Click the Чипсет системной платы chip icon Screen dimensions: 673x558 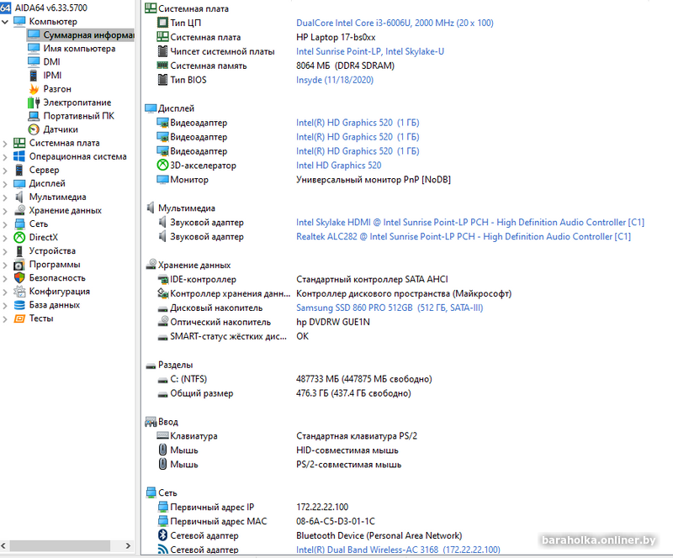[x=162, y=51]
